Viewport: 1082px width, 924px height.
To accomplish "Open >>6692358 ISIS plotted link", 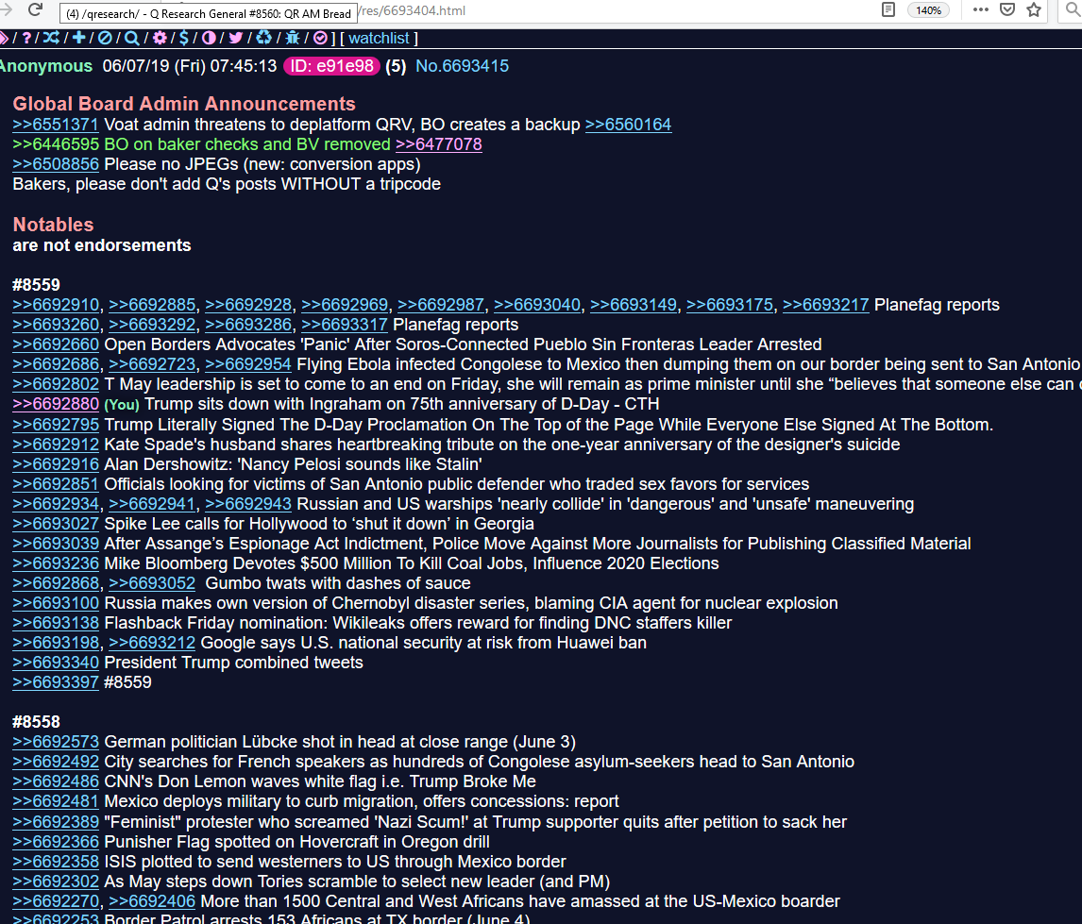I will point(56,863).
